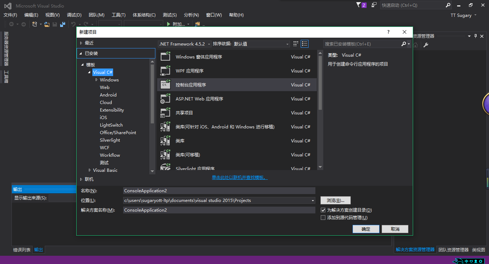Click the 浏览(B)... button
Screen dimensions: 489x264
coord(335,200)
